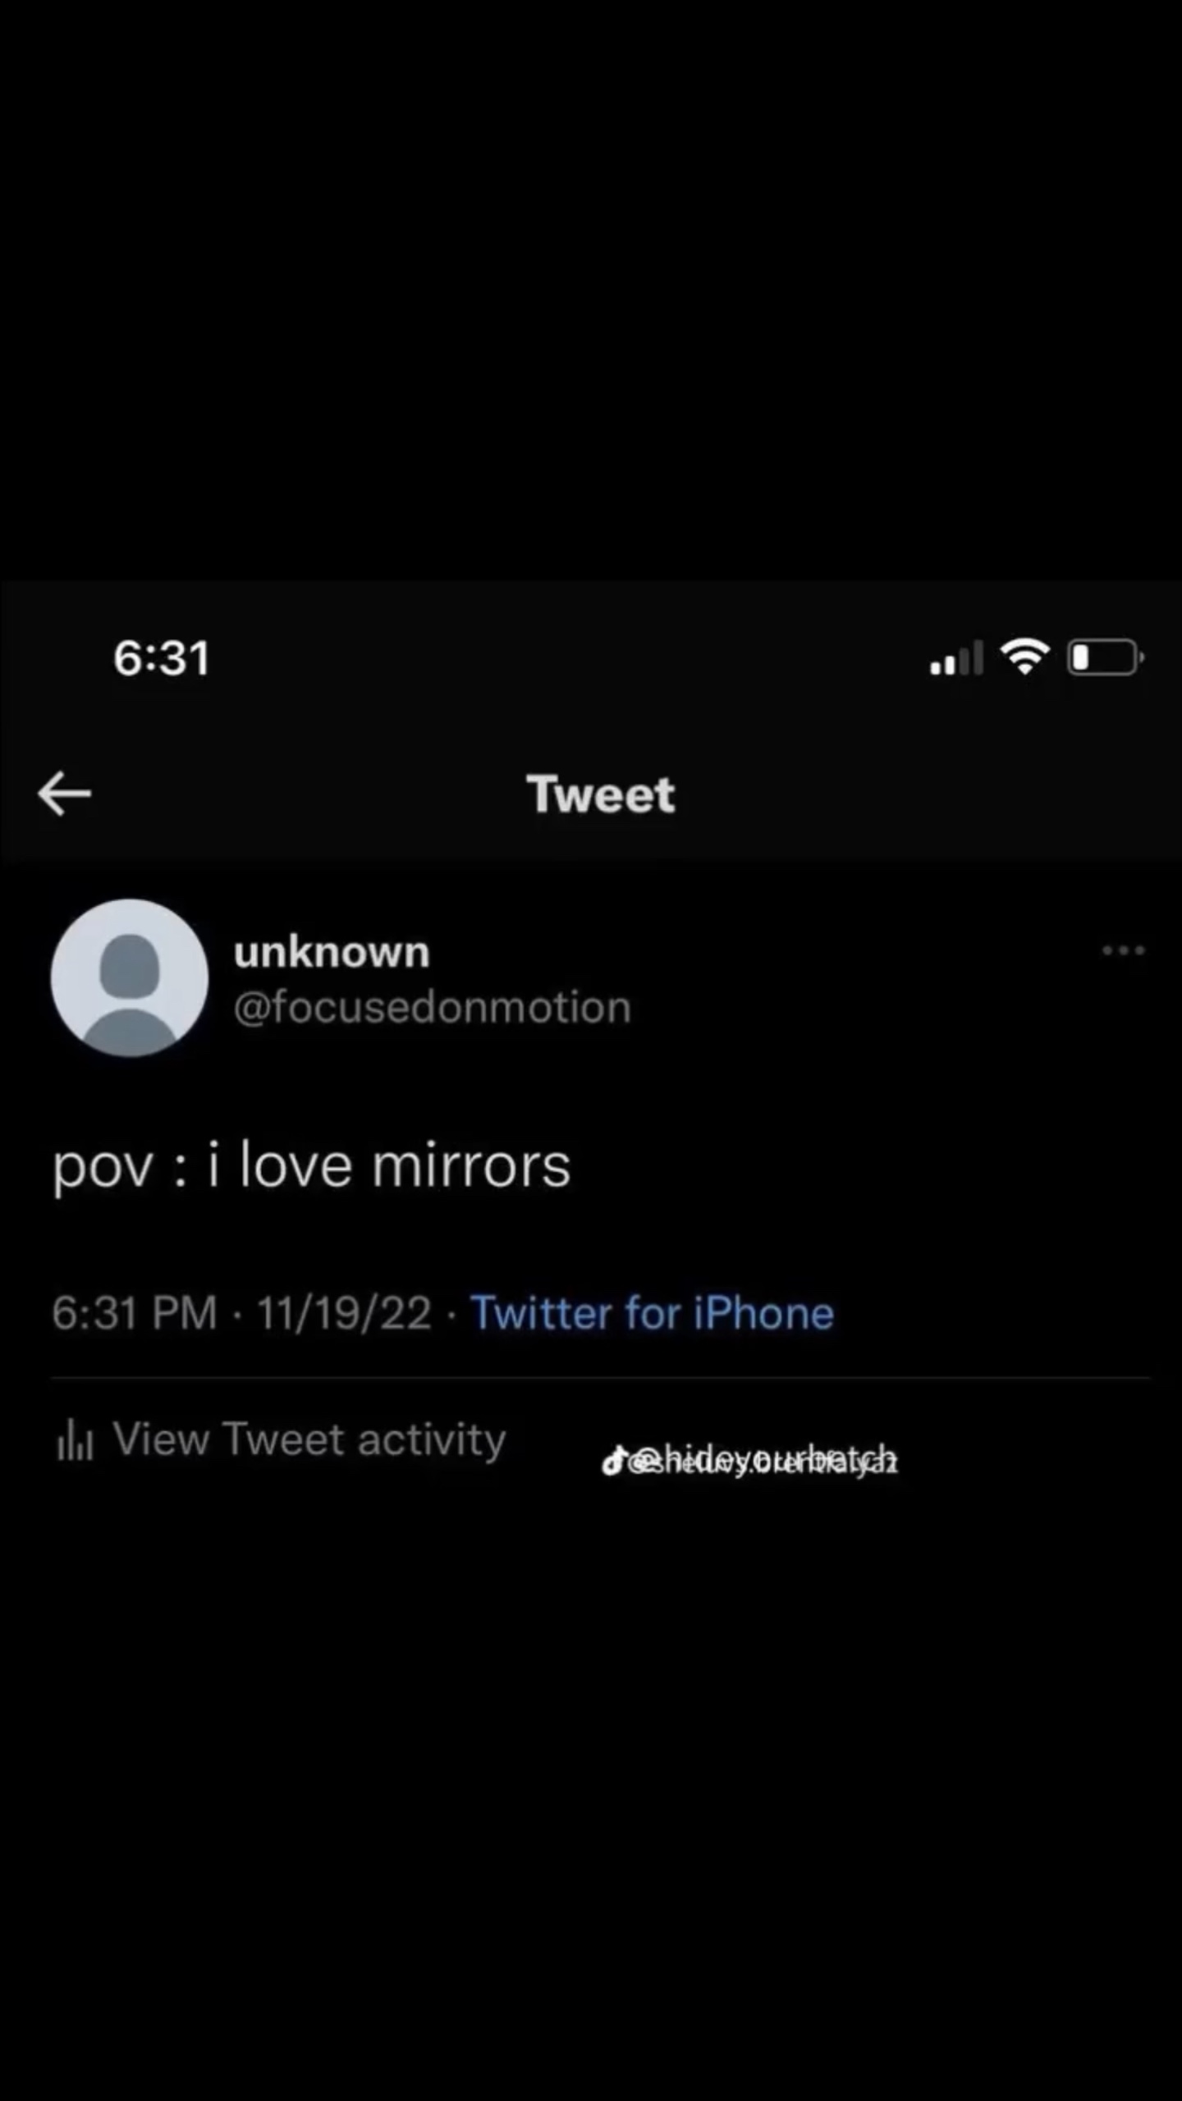Open the "View Tweet activity" text link
The image size is (1182, 2101).
(309, 1440)
